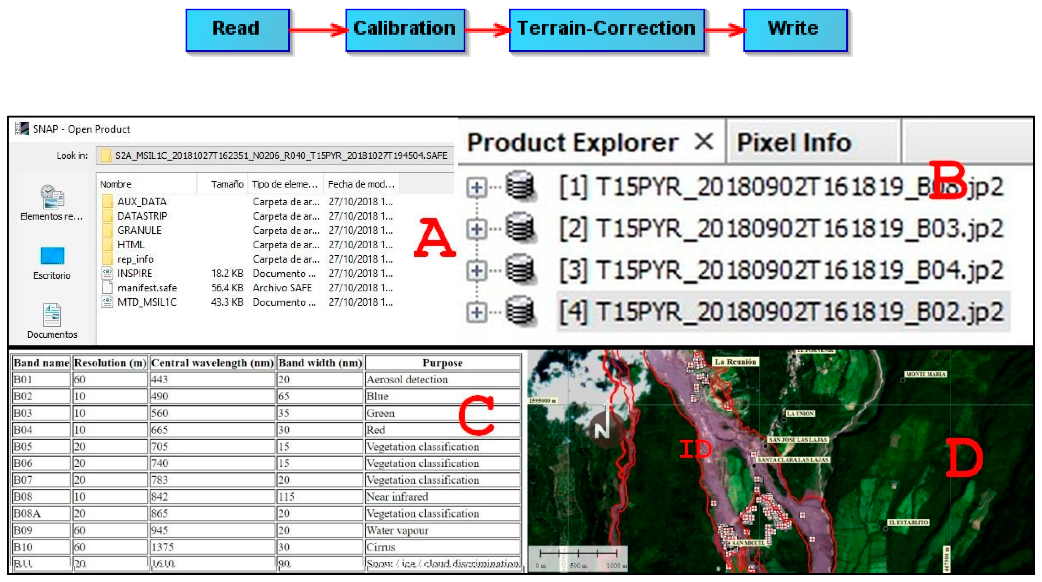
Task: Click the Aerosol detection purpose cell
Action: [x=443, y=379]
